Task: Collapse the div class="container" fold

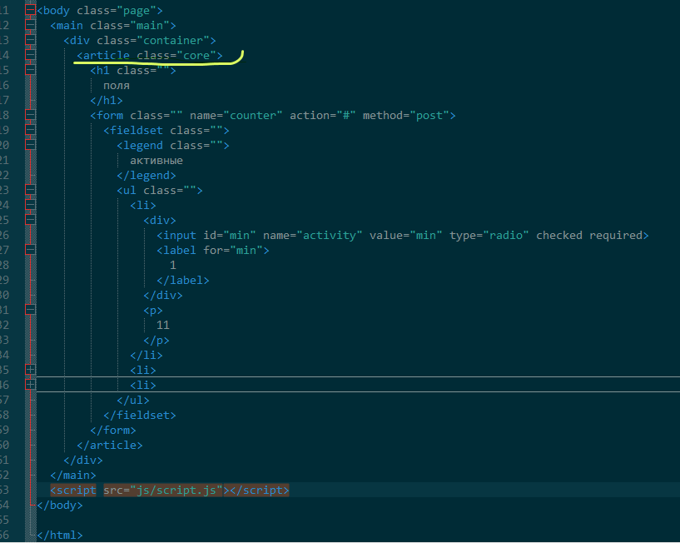Action: [x=30, y=40]
